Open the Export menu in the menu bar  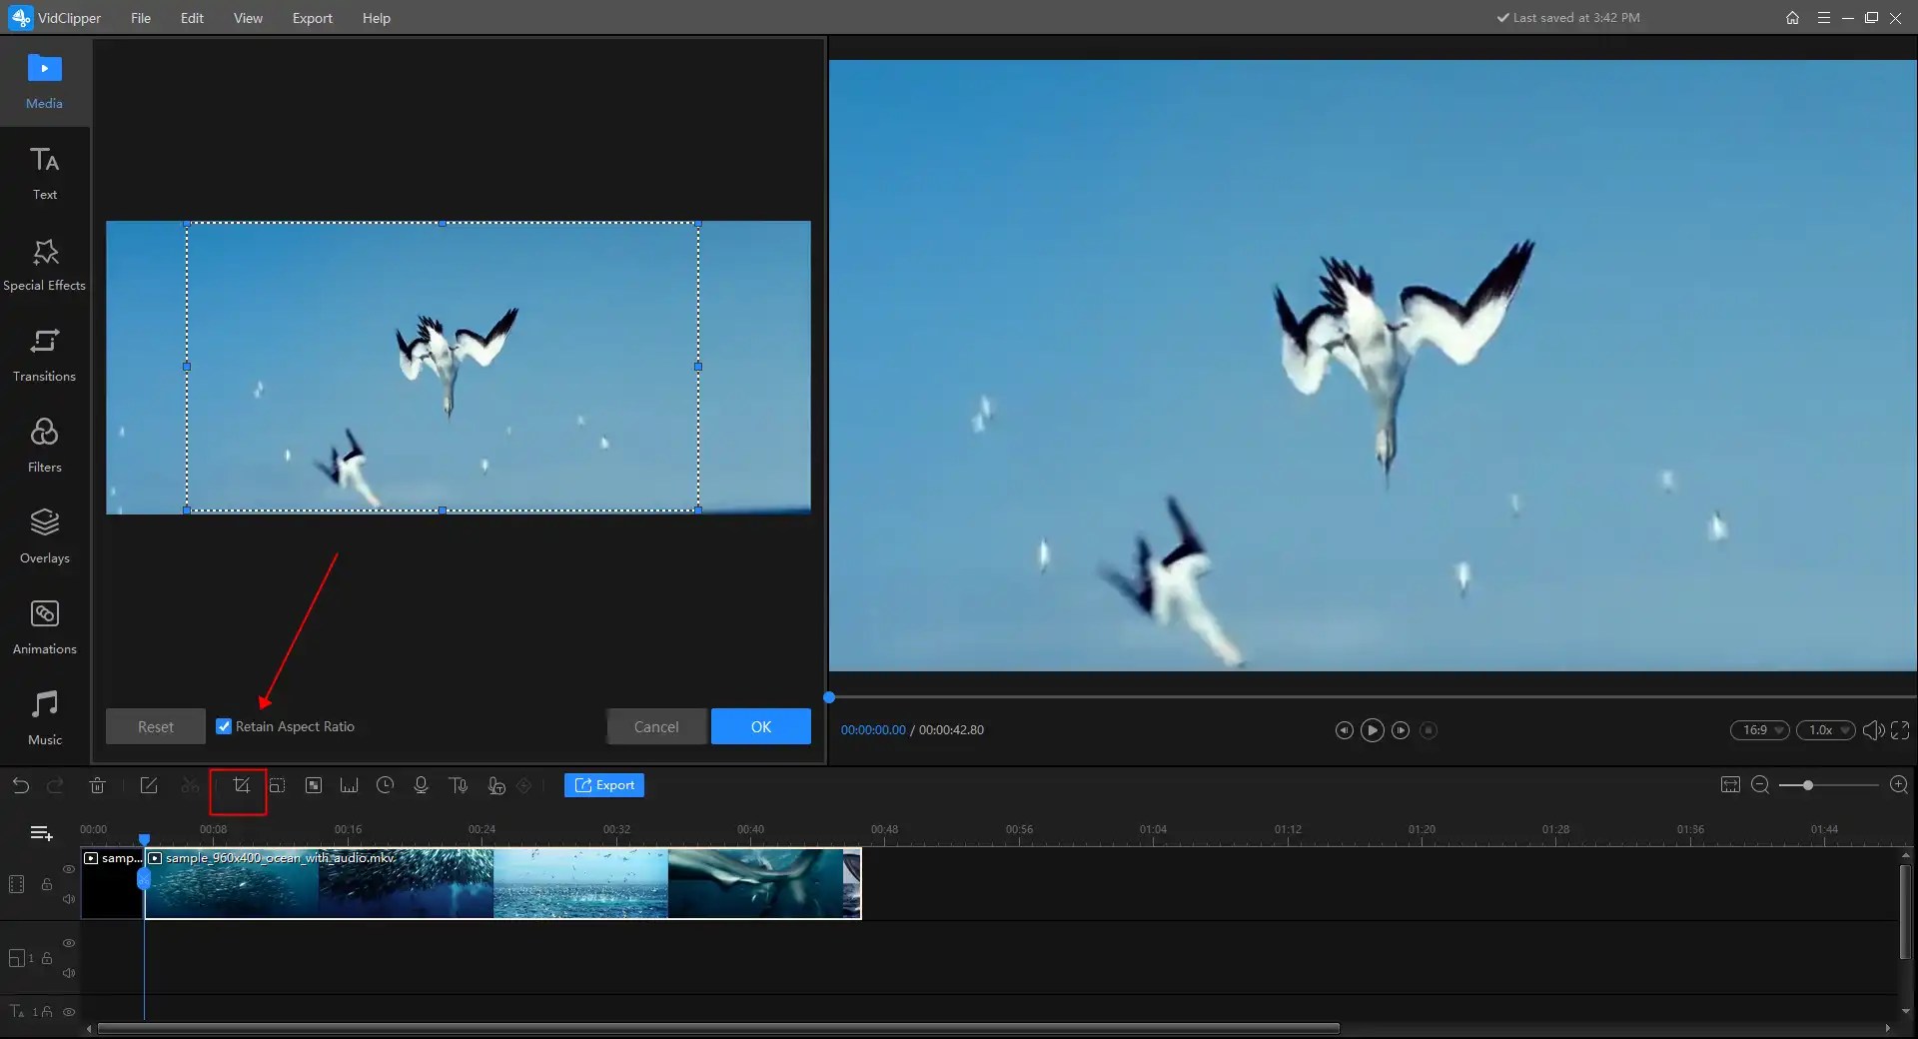[312, 18]
